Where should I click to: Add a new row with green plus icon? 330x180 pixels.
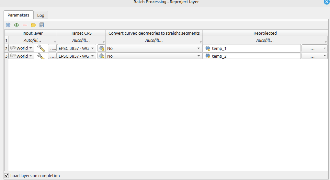click(16, 25)
